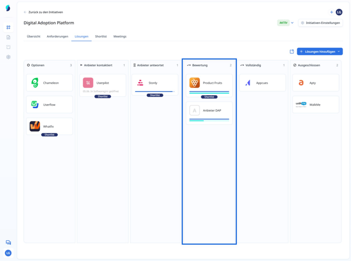The image size is (351, 261).
Task: Open the dashboard grid icon in sidebar
Action: [8, 27]
